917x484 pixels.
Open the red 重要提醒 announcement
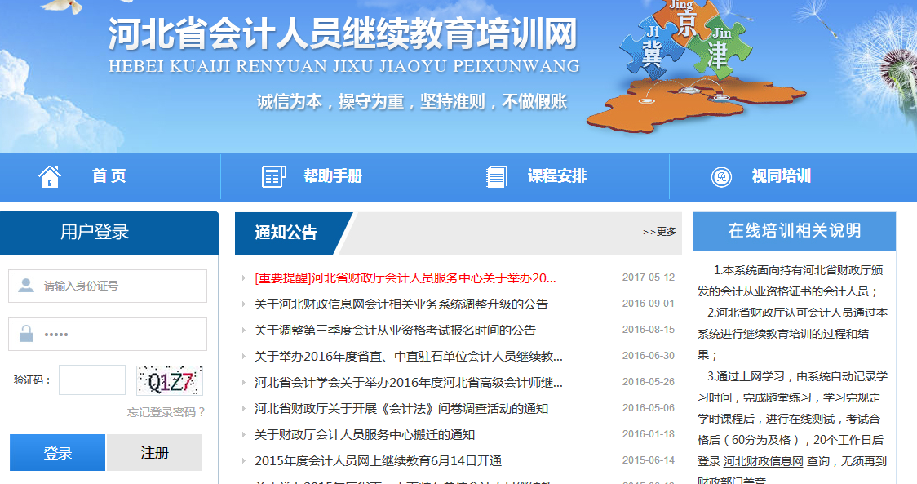pos(405,278)
